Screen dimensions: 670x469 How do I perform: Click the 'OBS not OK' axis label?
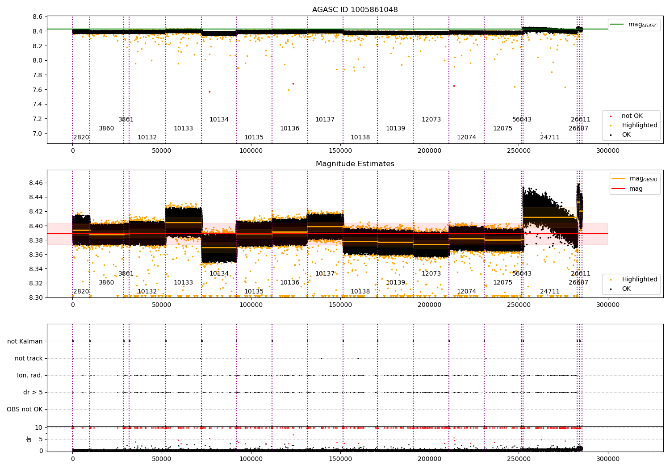tap(25, 410)
